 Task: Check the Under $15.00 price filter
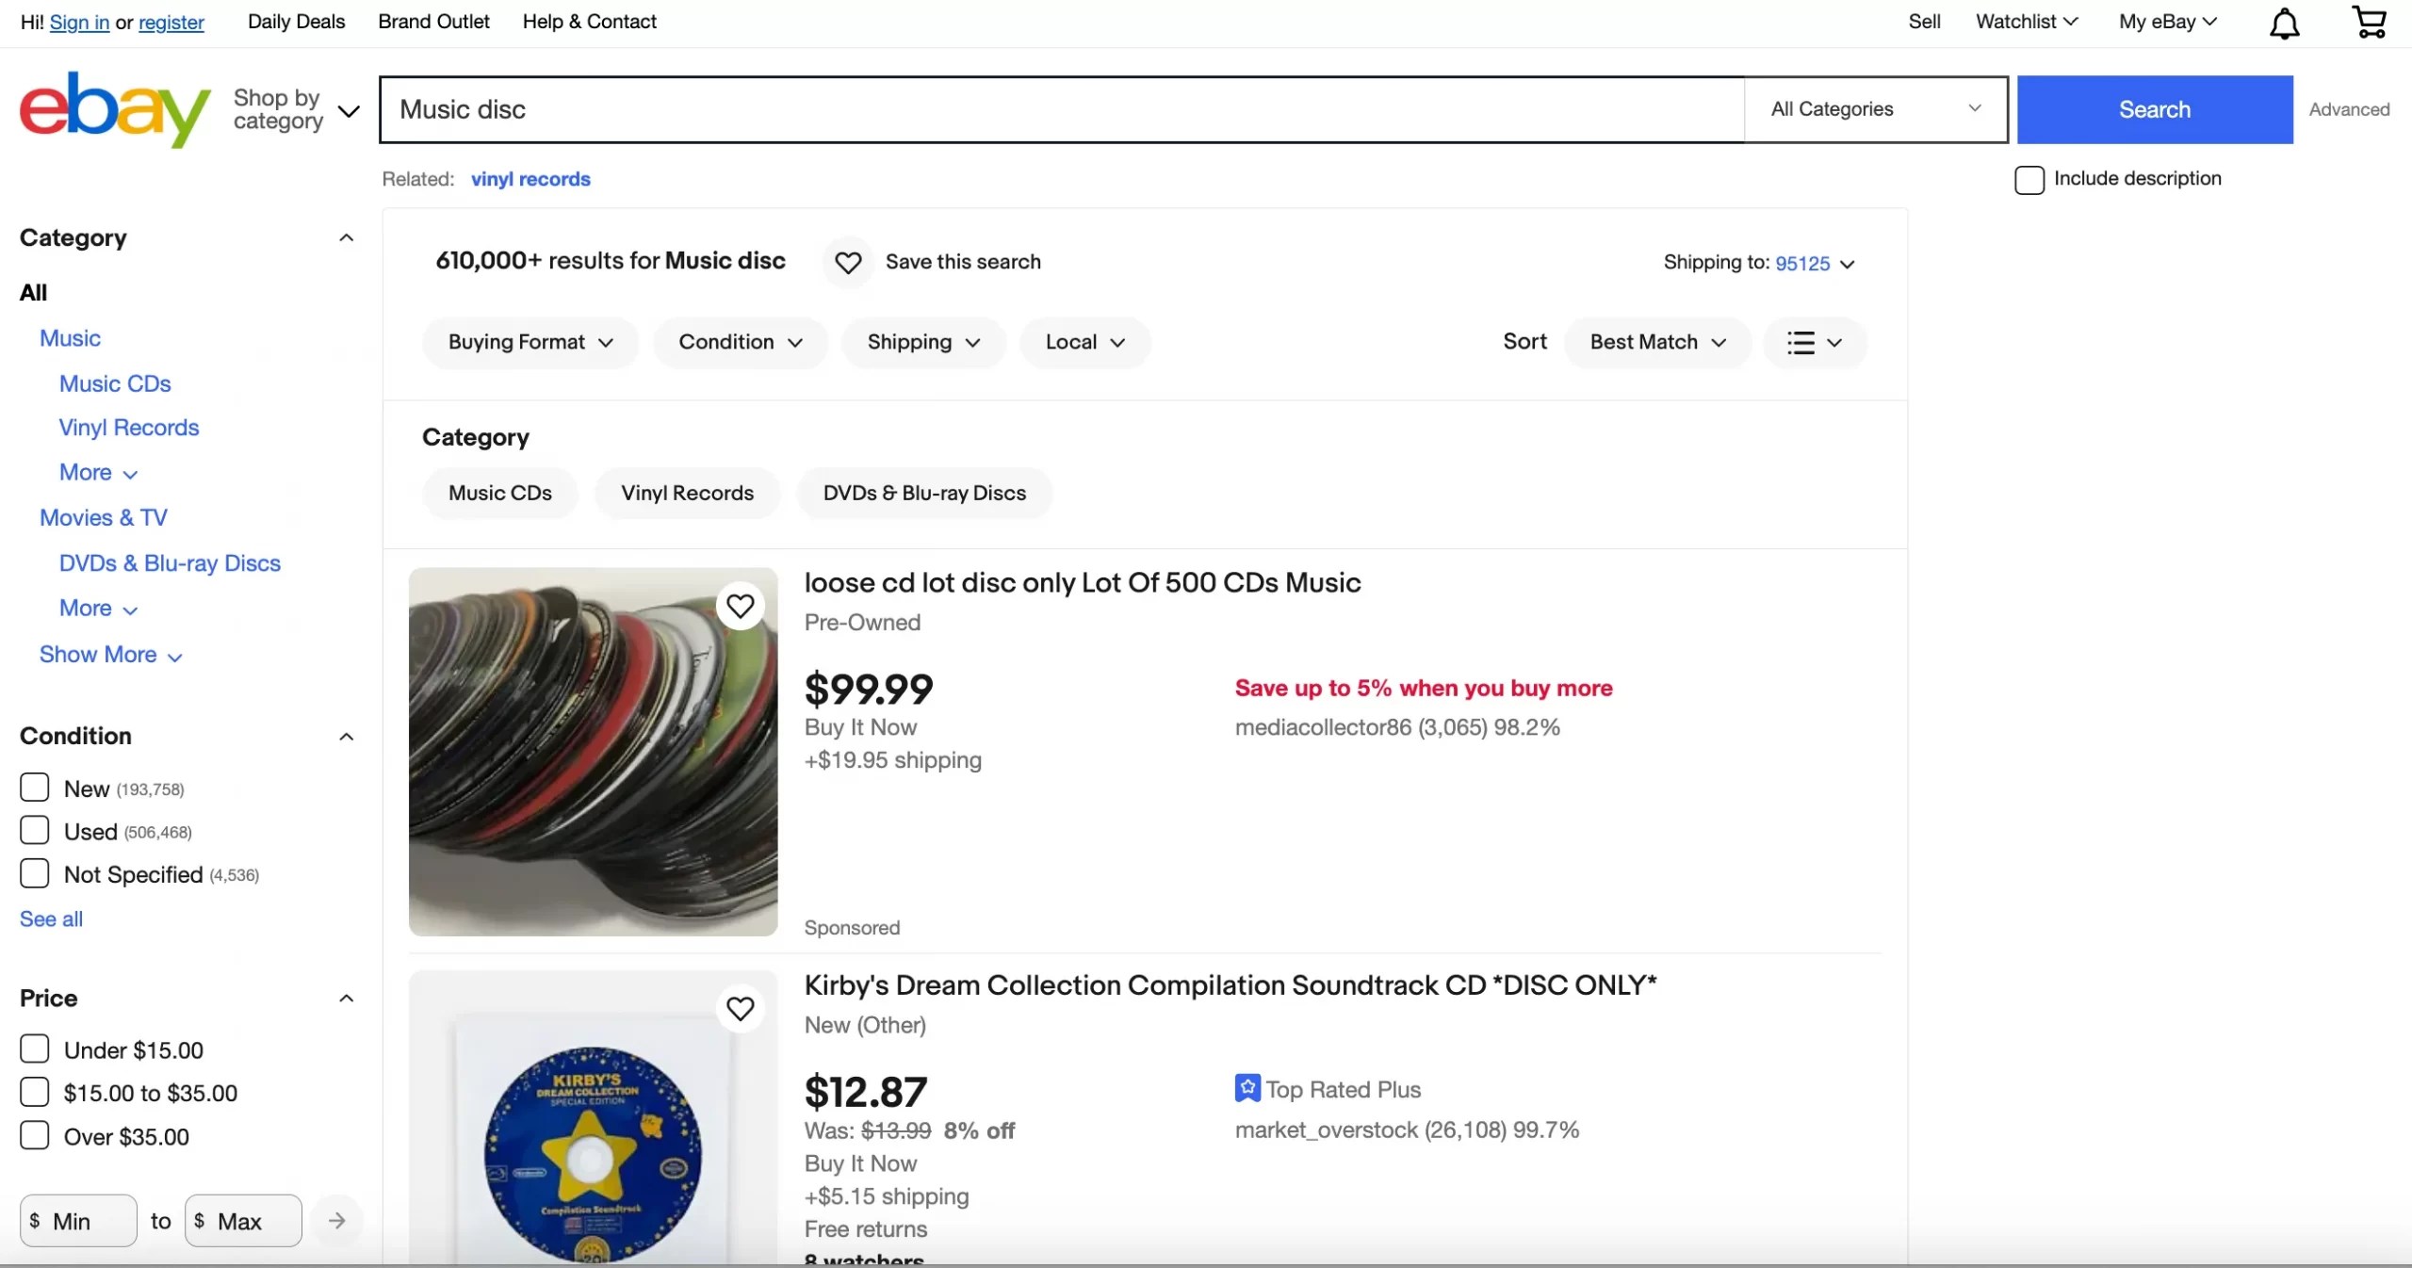tap(33, 1048)
